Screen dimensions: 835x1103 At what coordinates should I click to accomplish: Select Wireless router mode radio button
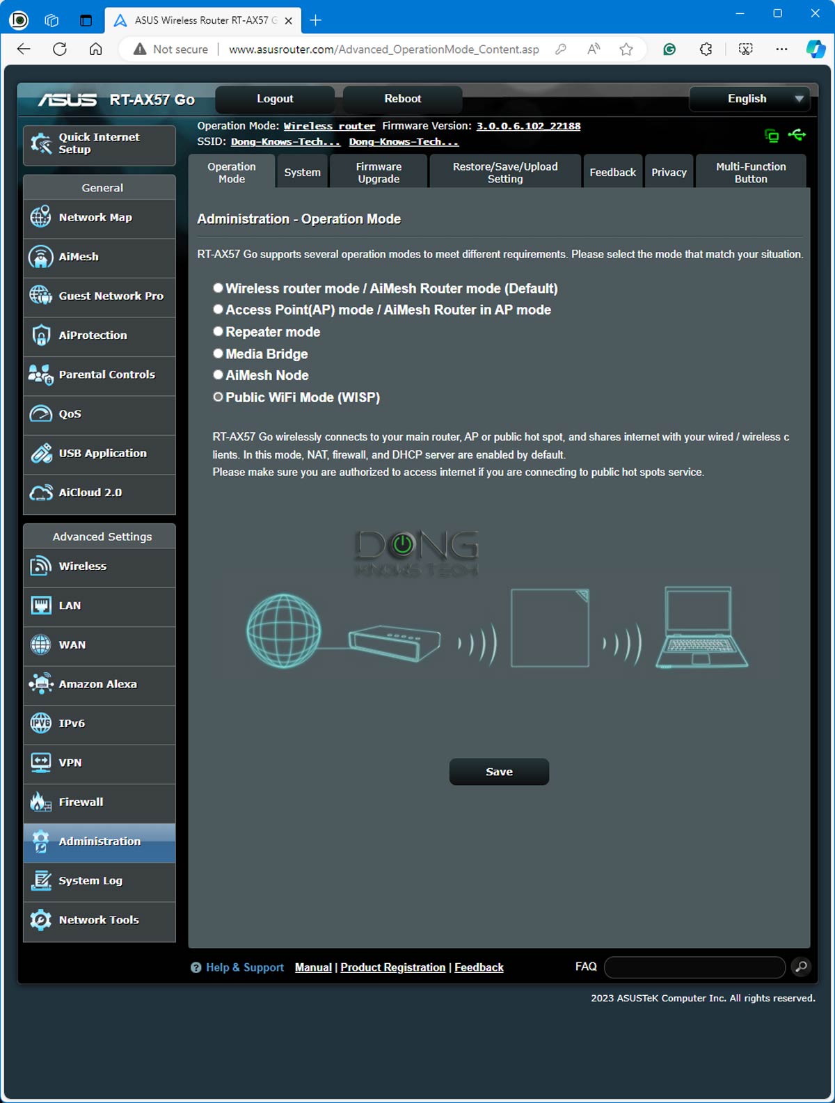pyautogui.click(x=218, y=287)
